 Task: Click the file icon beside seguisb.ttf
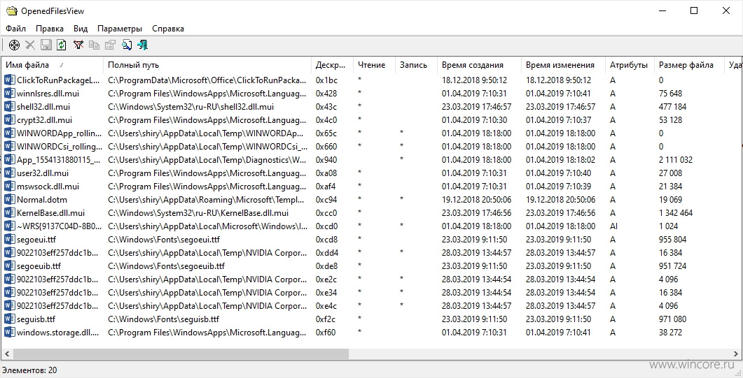10,319
